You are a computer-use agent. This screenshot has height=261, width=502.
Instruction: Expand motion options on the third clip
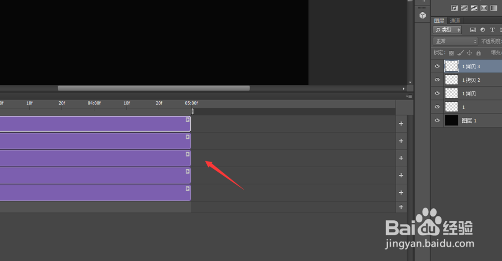click(188, 154)
